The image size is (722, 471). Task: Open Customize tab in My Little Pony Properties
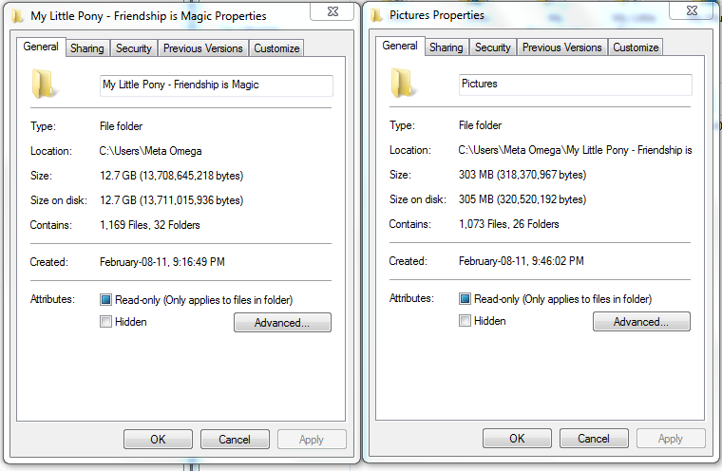[276, 48]
